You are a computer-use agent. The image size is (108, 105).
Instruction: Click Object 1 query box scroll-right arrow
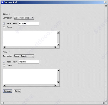[56, 47]
